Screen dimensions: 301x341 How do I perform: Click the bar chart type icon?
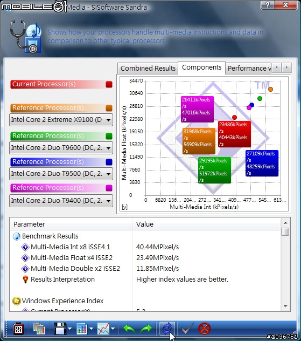coord(82,329)
